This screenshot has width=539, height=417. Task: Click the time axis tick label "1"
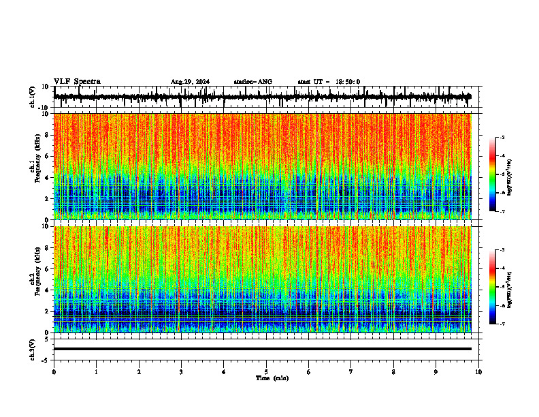click(x=96, y=372)
